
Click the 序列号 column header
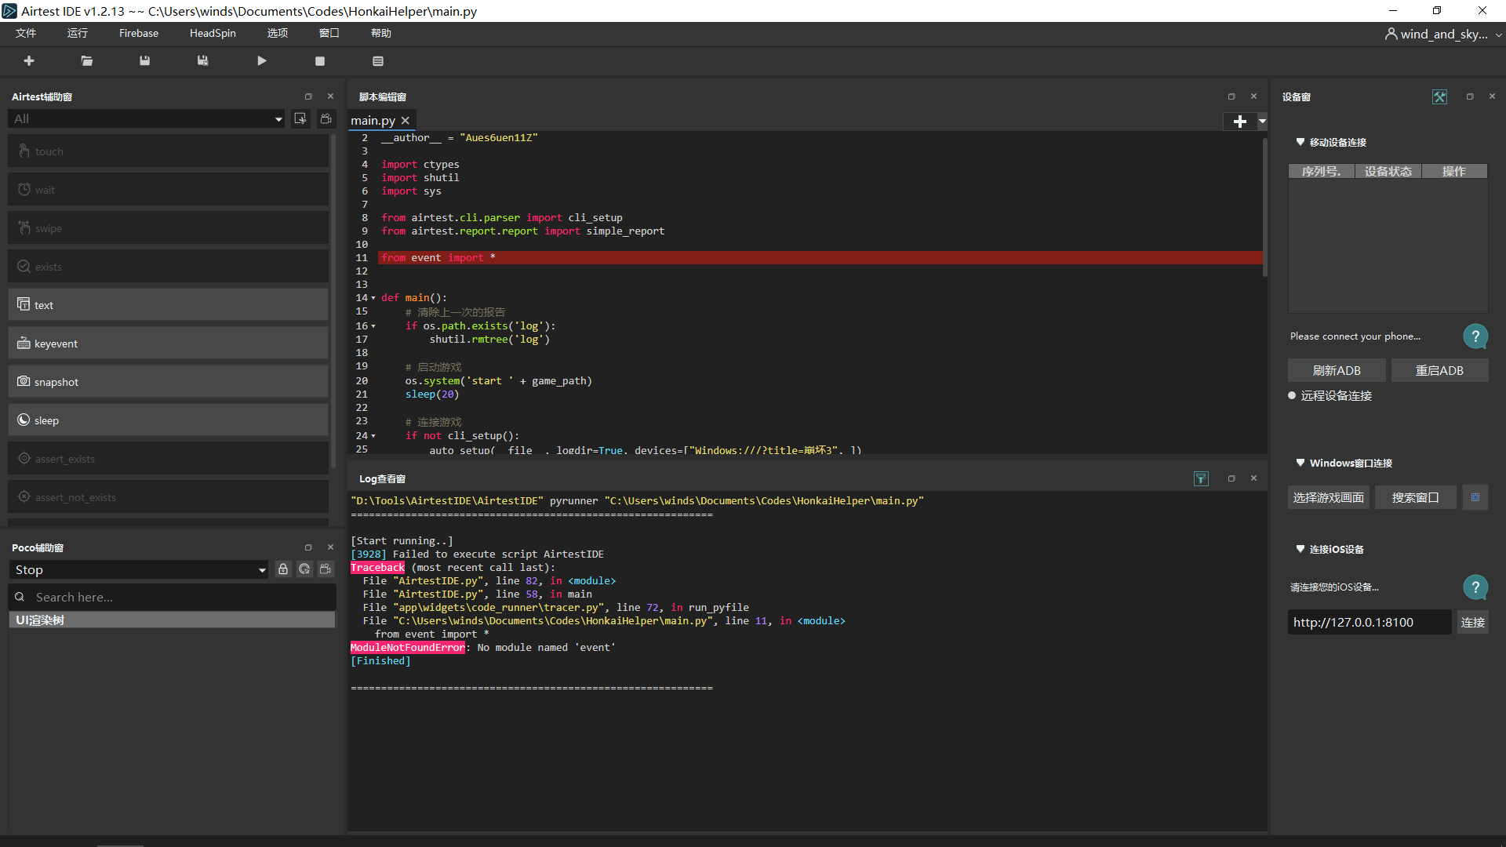click(1322, 171)
